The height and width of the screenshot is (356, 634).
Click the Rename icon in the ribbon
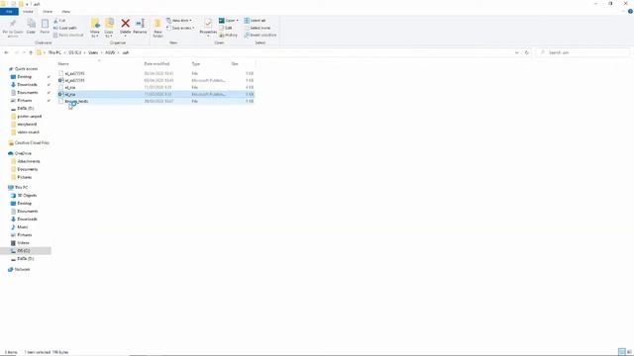pyautogui.click(x=140, y=24)
